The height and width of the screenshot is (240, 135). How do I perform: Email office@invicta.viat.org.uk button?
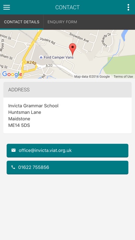(x=67, y=150)
